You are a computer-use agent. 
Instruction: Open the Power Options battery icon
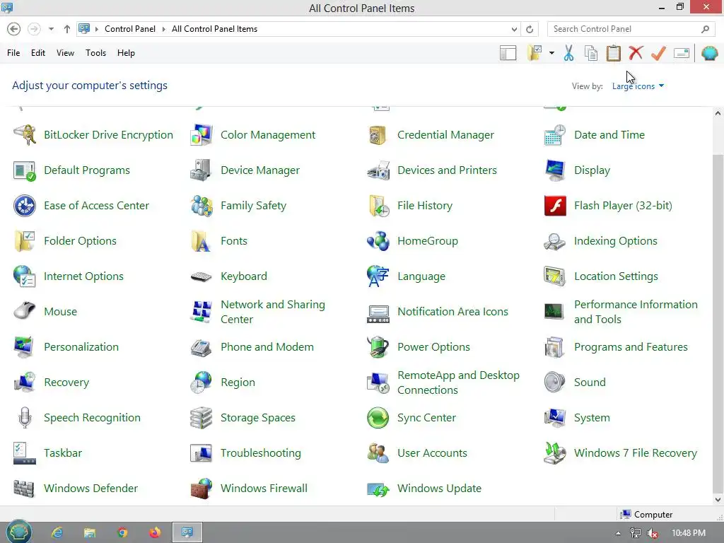(378, 346)
